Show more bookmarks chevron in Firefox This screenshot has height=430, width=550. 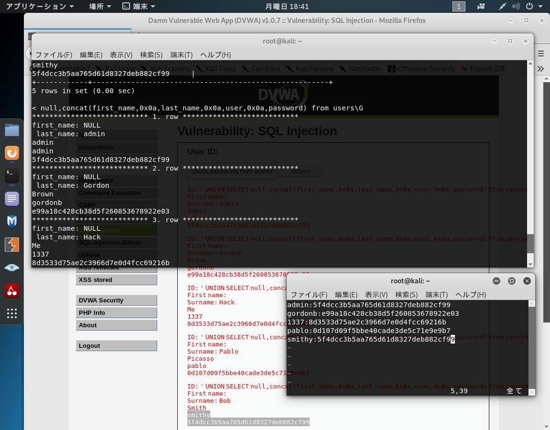pyautogui.click(x=540, y=69)
